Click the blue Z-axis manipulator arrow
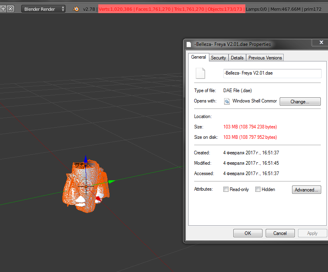Screen dimensions: 328x272 click(85, 159)
